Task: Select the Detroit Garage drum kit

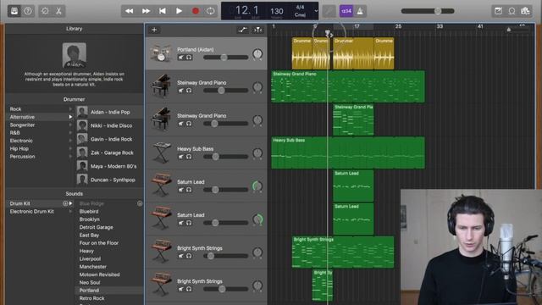Action: tap(96, 227)
